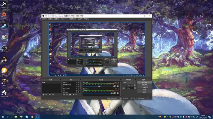213x119 pixels.
Task: Toggle lock on 图像 2 source
Action: tap(79, 83)
